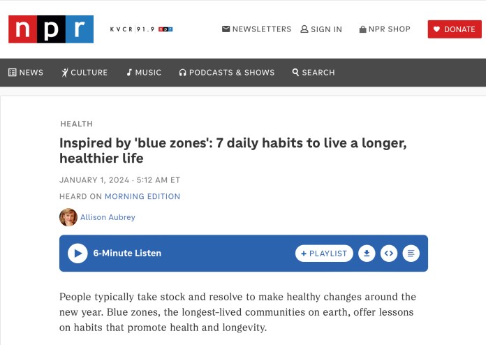Open the Newsletters link

256,29
